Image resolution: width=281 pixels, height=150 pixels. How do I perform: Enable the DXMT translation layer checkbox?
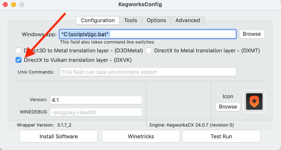pyautogui.click(x=149, y=51)
